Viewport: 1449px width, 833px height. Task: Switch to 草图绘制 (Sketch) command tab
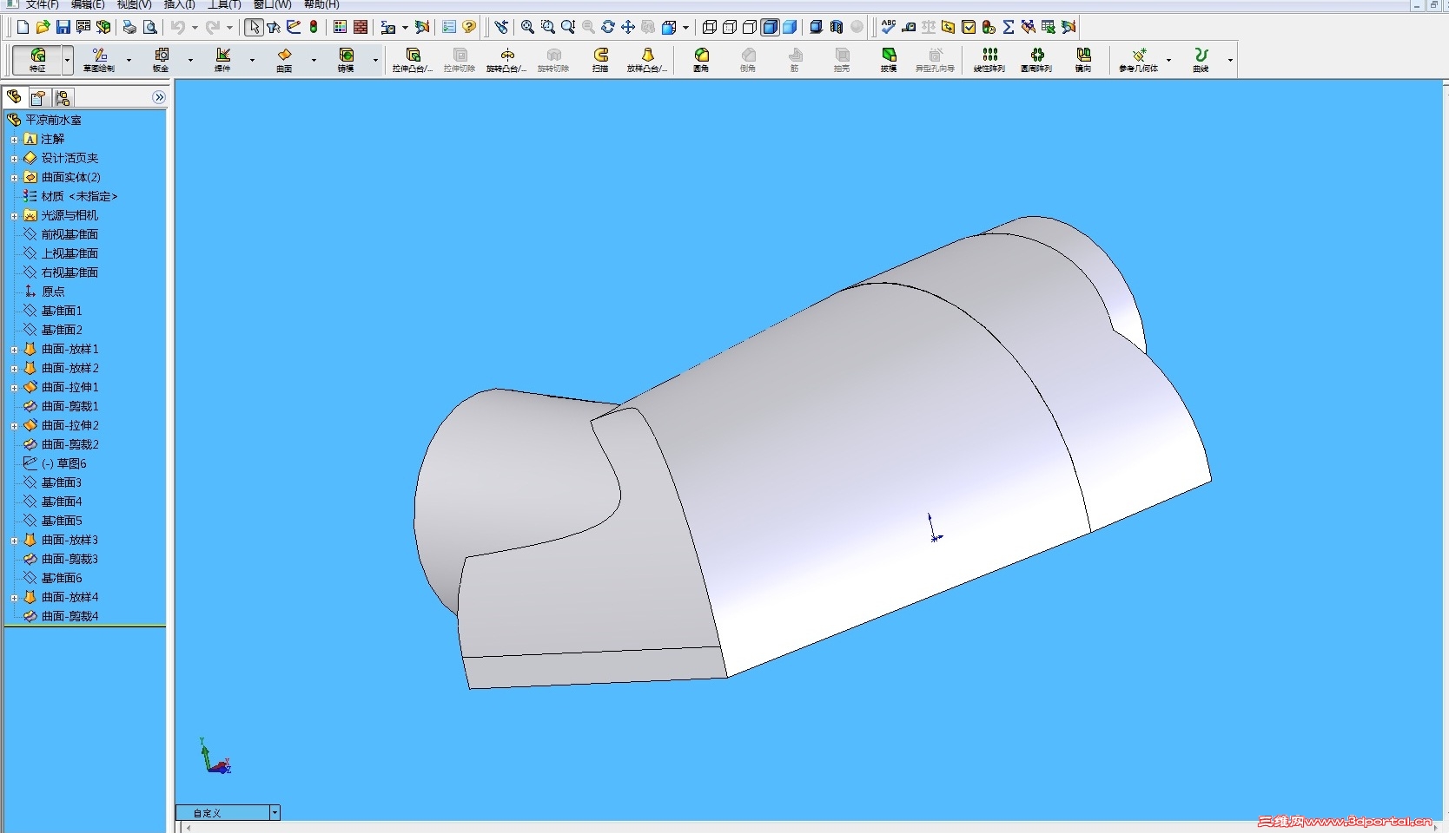99,60
